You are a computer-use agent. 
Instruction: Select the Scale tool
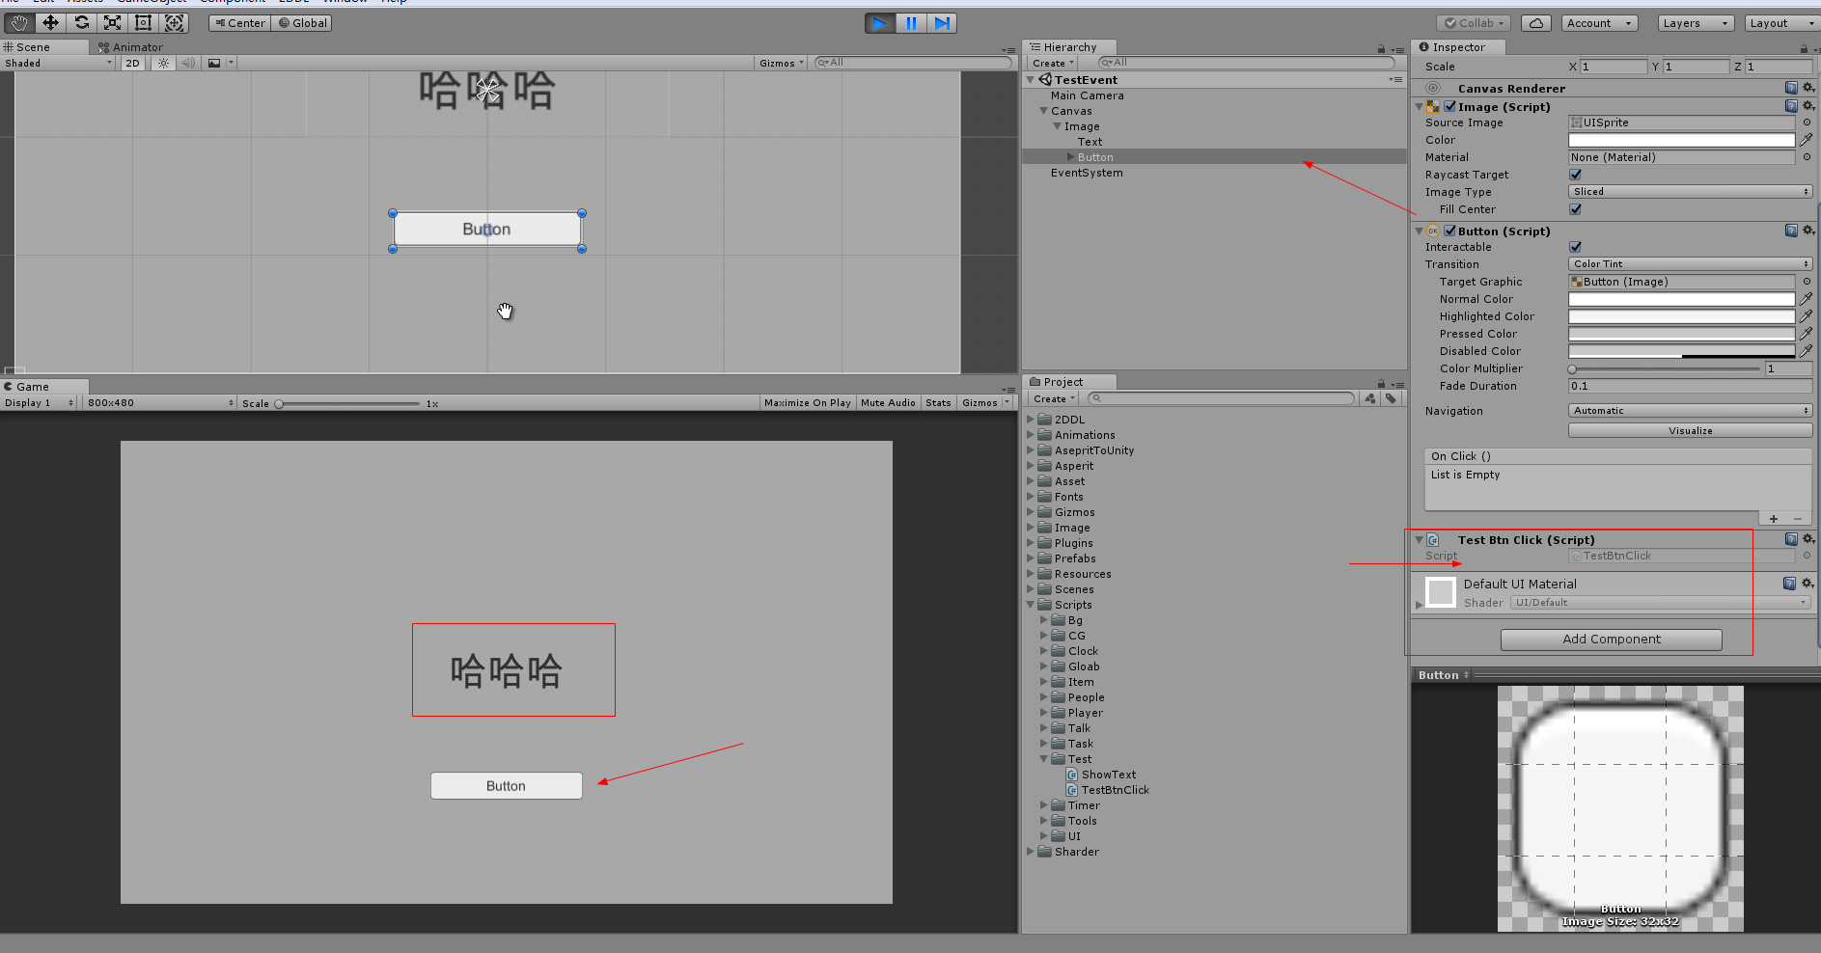click(x=112, y=22)
